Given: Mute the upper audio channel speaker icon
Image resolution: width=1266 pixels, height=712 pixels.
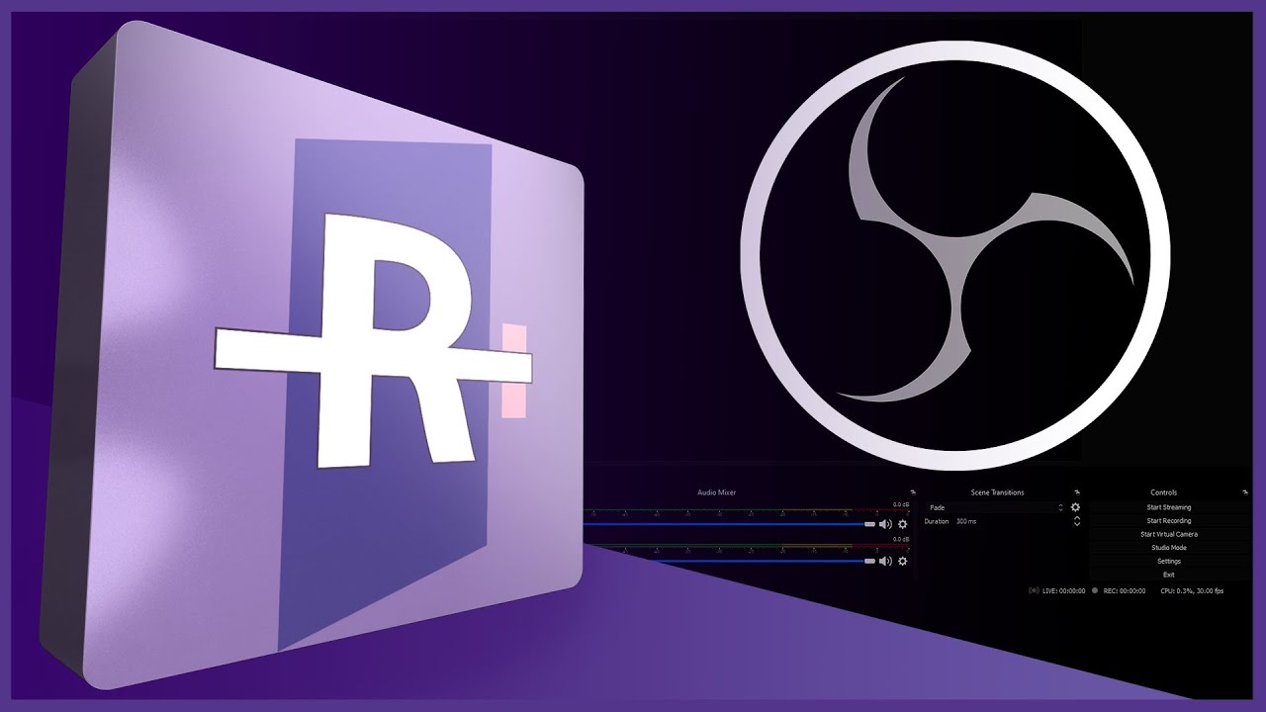Looking at the screenshot, I should [885, 524].
